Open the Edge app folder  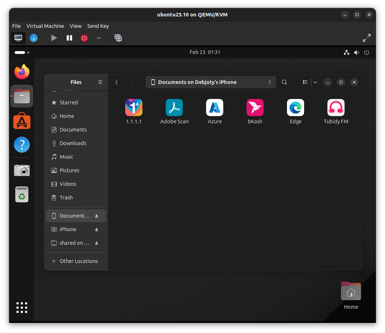pos(296,111)
